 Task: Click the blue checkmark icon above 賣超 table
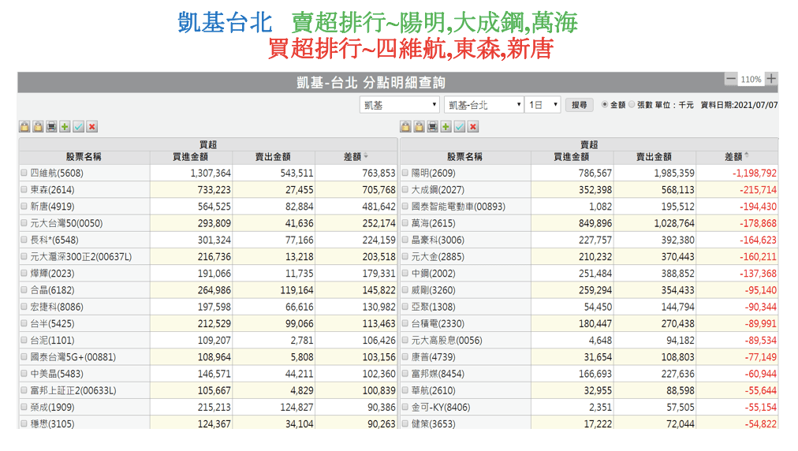460,126
